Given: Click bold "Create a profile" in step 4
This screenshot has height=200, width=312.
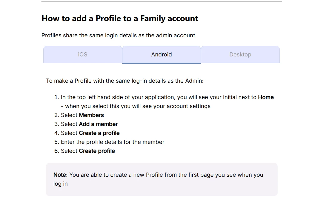Looking at the screenshot, I should 99,133.
